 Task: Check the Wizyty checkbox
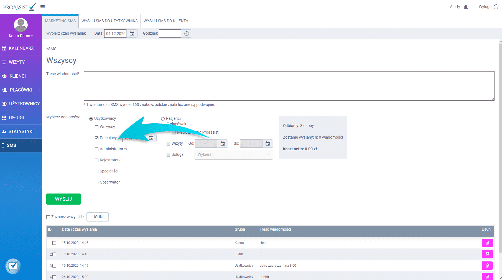coord(168,144)
